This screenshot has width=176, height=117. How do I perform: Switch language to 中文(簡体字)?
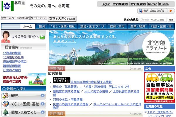138,4
